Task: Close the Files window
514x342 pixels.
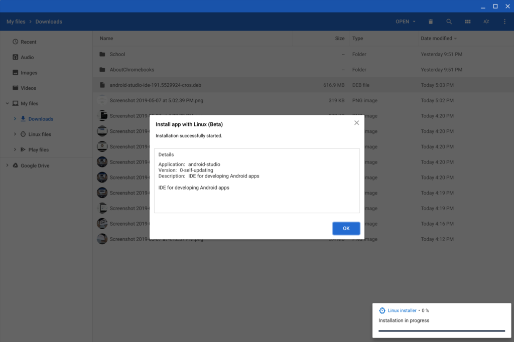Action: coord(507,7)
